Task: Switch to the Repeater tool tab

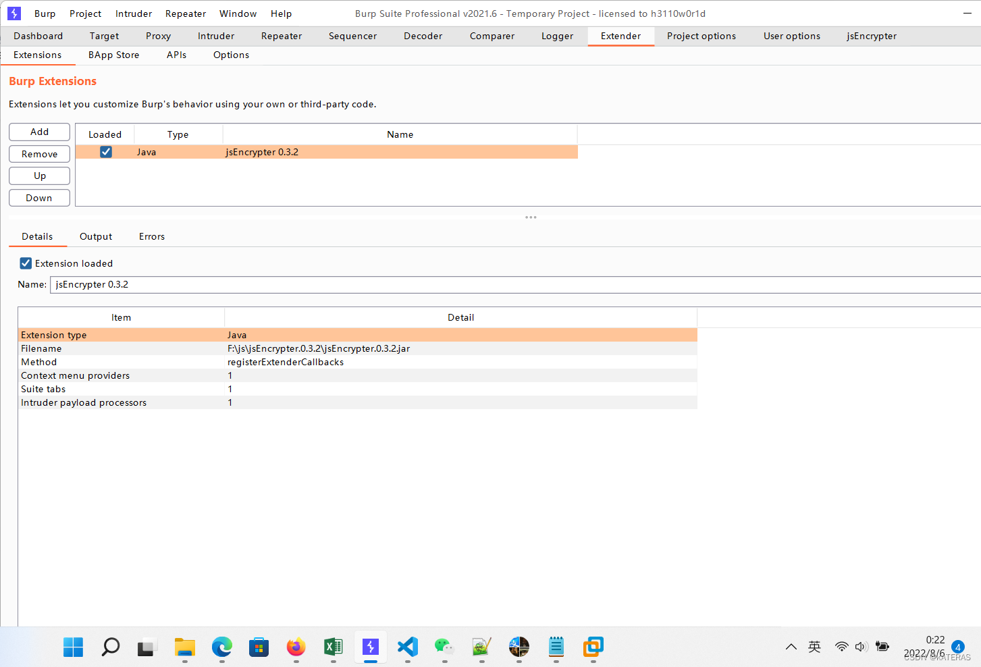Action: (x=282, y=36)
